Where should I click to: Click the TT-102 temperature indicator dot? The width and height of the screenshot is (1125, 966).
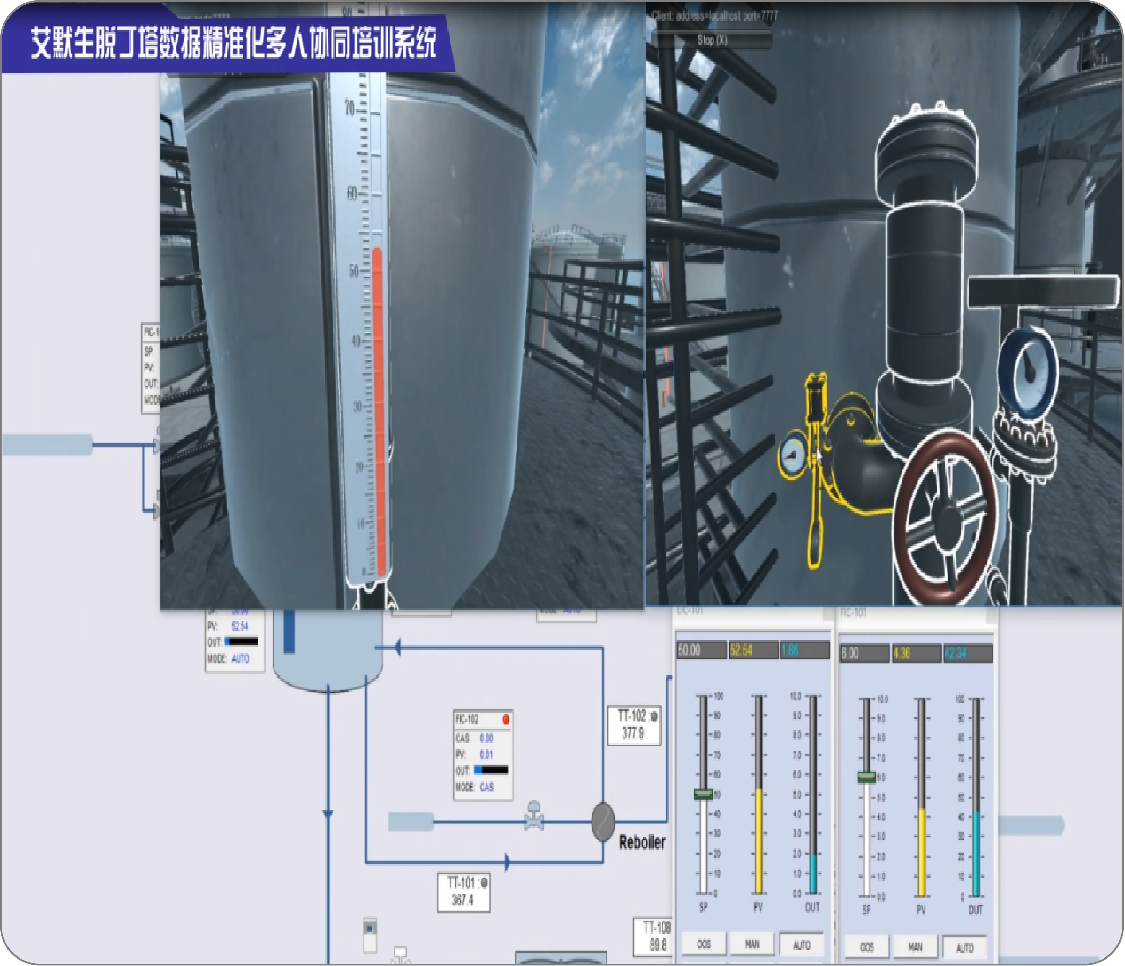point(654,717)
